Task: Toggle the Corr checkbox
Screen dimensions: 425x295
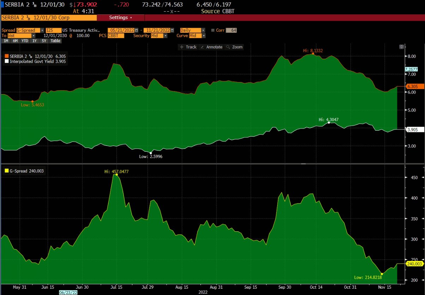Action: [x=212, y=30]
